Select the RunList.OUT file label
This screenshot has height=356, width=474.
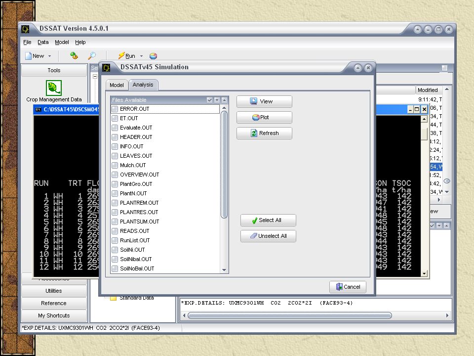(135, 240)
